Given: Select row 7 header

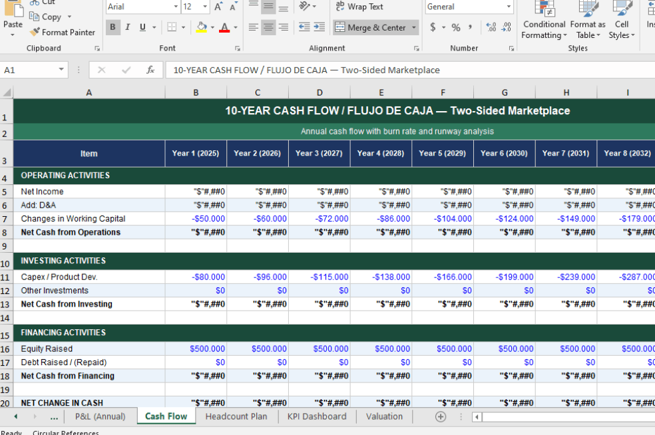Looking at the screenshot, I should coord(5,219).
